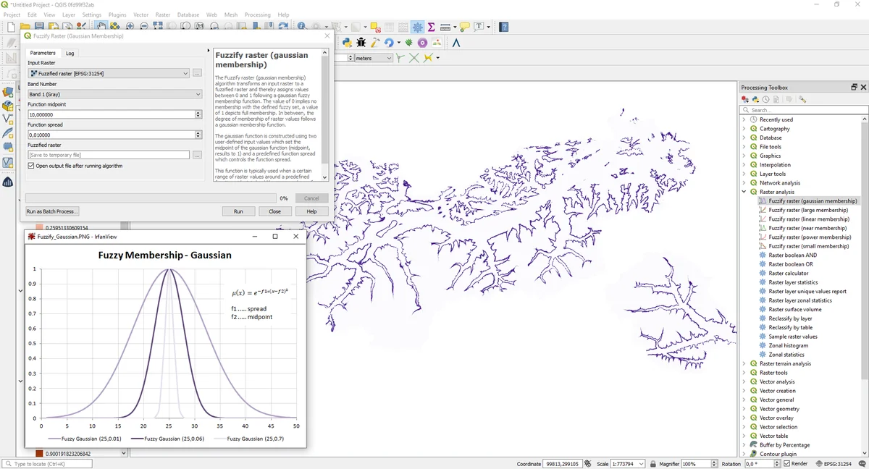Click the Identify Features info icon

(301, 27)
